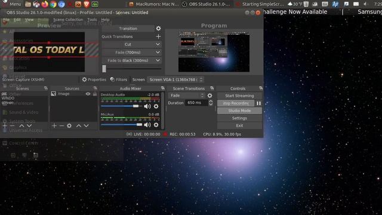Image resolution: width=382 pixels, height=215 pixels.
Task: Open the Scene Collection menu
Action: click(68, 20)
